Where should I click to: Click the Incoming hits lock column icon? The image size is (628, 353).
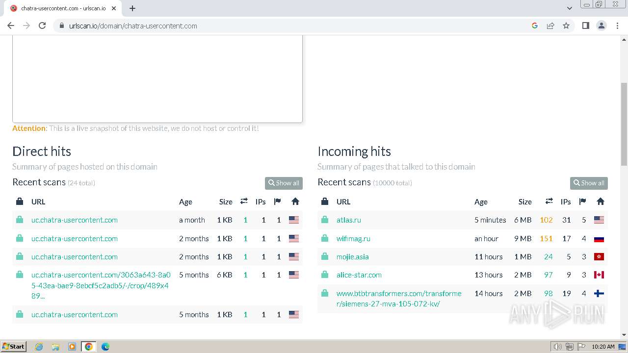(325, 201)
